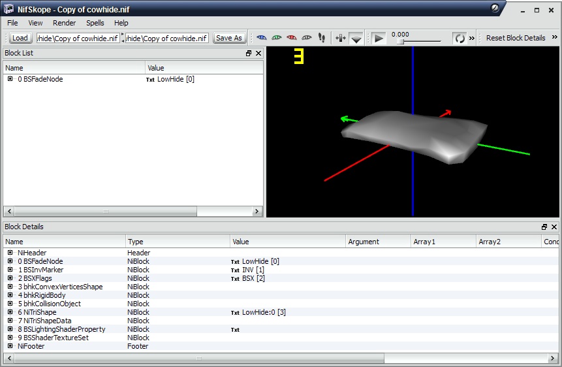The height and width of the screenshot is (367, 562).
Task: Expand NiHeader in Block Details
Action: coord(10,253)
